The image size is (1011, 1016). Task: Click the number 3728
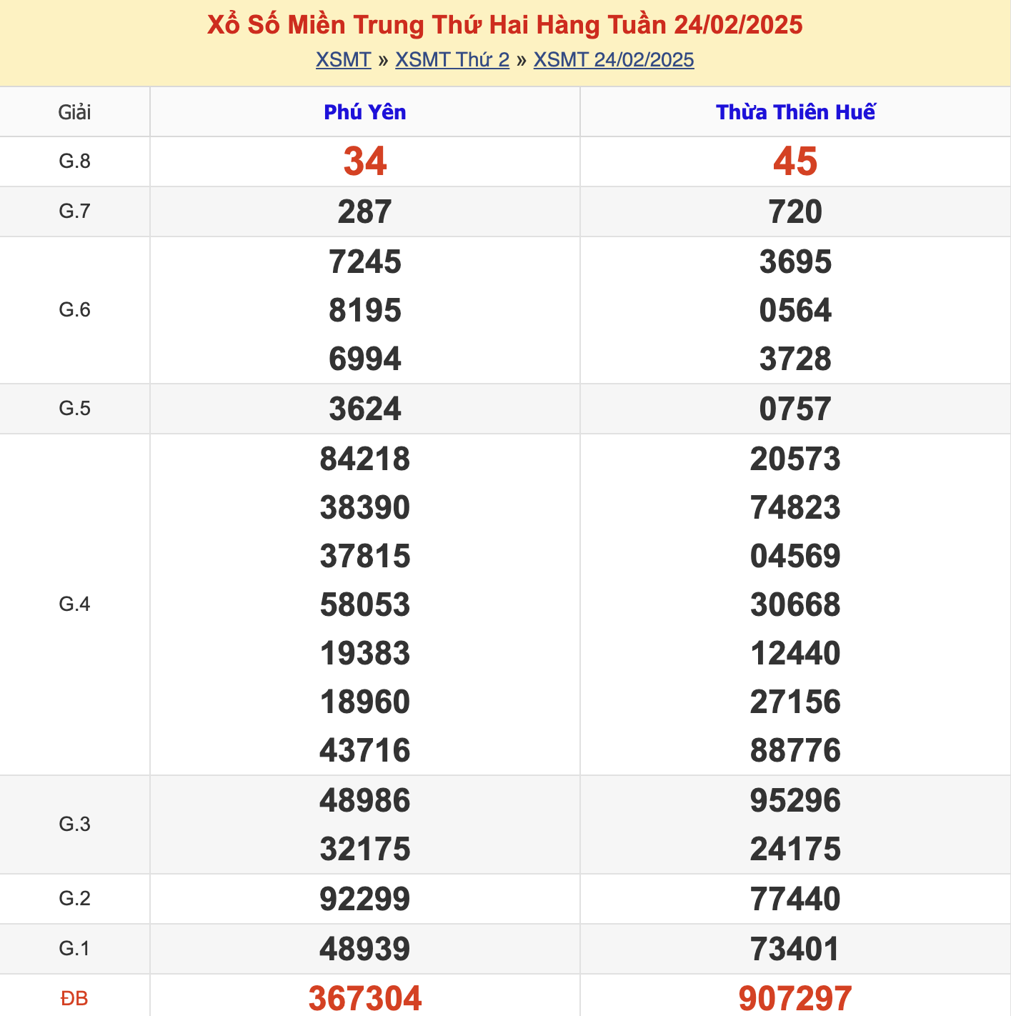point(795,359)
